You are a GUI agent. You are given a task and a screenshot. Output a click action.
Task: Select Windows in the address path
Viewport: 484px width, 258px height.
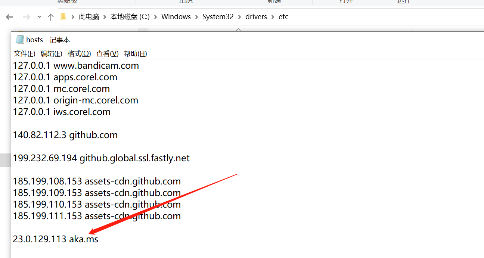[x=176, y=17]
